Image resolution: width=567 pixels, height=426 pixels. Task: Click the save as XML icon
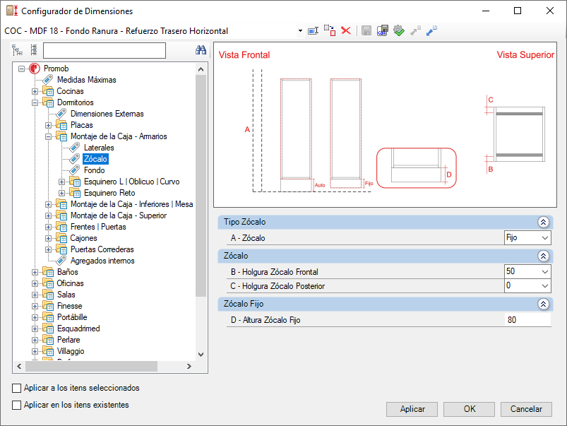[x=383, y=31]
